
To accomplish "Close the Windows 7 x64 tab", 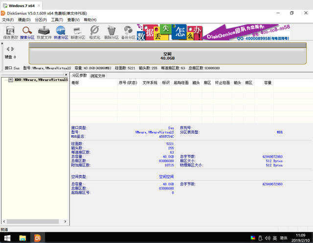I will point(39,5).
